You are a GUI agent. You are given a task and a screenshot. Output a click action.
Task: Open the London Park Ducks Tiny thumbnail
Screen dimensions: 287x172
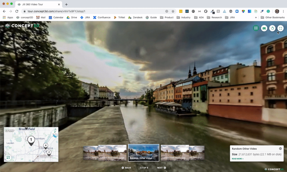coord(174,152)
